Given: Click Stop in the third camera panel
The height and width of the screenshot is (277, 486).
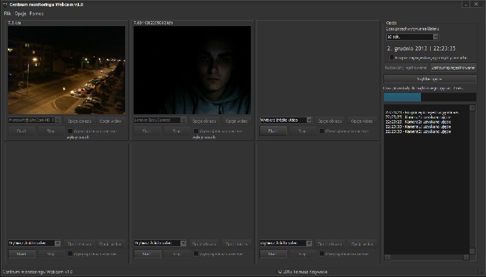Looking at the screenshot, I should [x=302, y=131].
